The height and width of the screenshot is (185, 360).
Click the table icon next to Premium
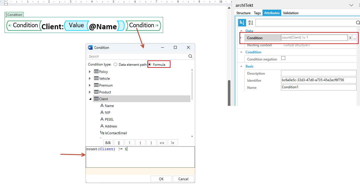96,85
